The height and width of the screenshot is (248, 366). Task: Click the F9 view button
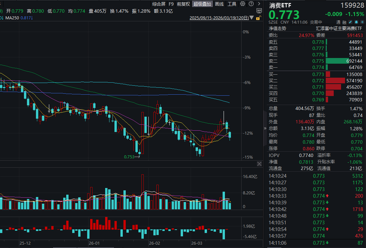pos(171,4)
